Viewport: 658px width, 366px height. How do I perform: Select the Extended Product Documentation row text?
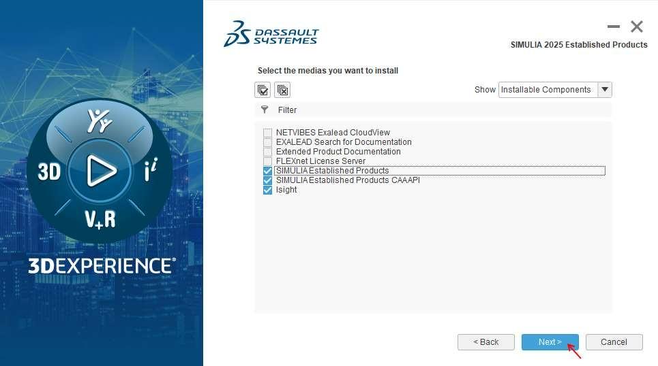click(338, 152)
